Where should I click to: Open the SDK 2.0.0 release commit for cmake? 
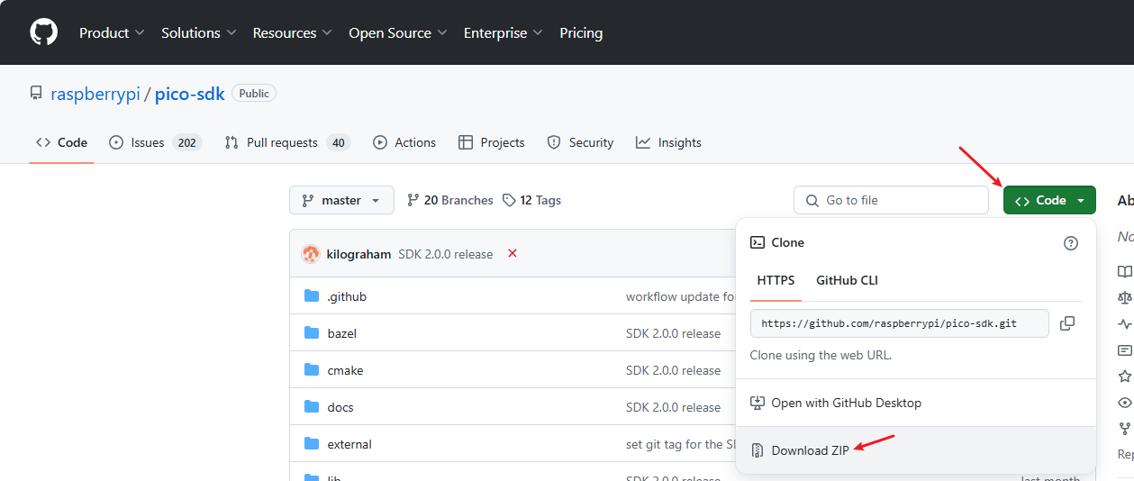click(673, 370)
